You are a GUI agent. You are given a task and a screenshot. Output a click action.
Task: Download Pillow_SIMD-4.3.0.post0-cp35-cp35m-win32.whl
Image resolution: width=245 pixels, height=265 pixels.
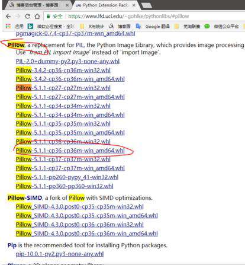click(x=80, y=207)
